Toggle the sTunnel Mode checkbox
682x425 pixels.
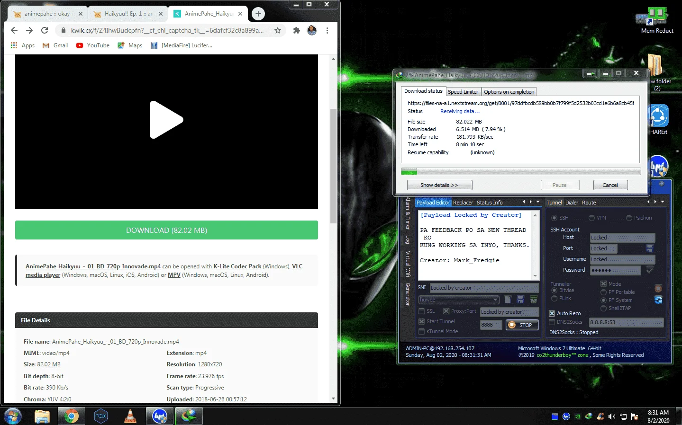421,332
